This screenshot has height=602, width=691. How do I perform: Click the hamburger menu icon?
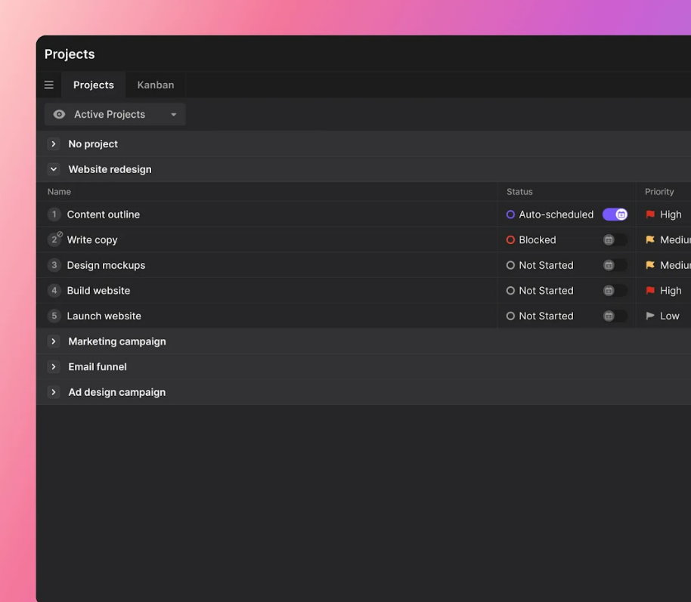click(49, 85)
